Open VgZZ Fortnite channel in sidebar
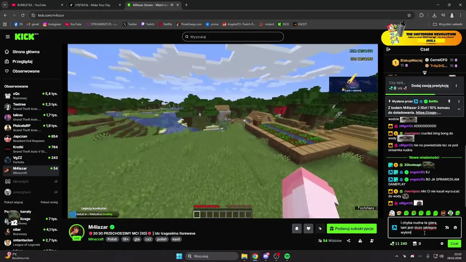The image size is (466, 262). click(31, 160)
